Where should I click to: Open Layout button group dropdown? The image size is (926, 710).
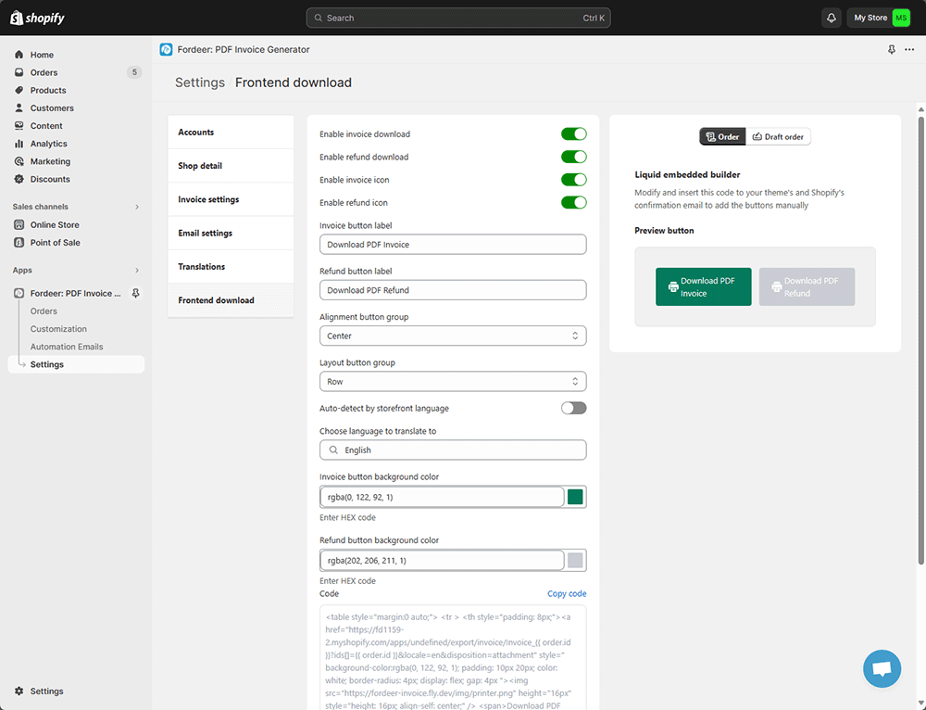point(453,381)
